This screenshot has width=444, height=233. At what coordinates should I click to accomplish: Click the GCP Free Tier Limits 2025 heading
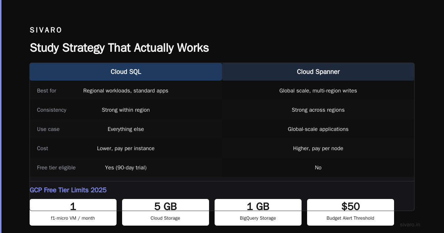(68, 190)
